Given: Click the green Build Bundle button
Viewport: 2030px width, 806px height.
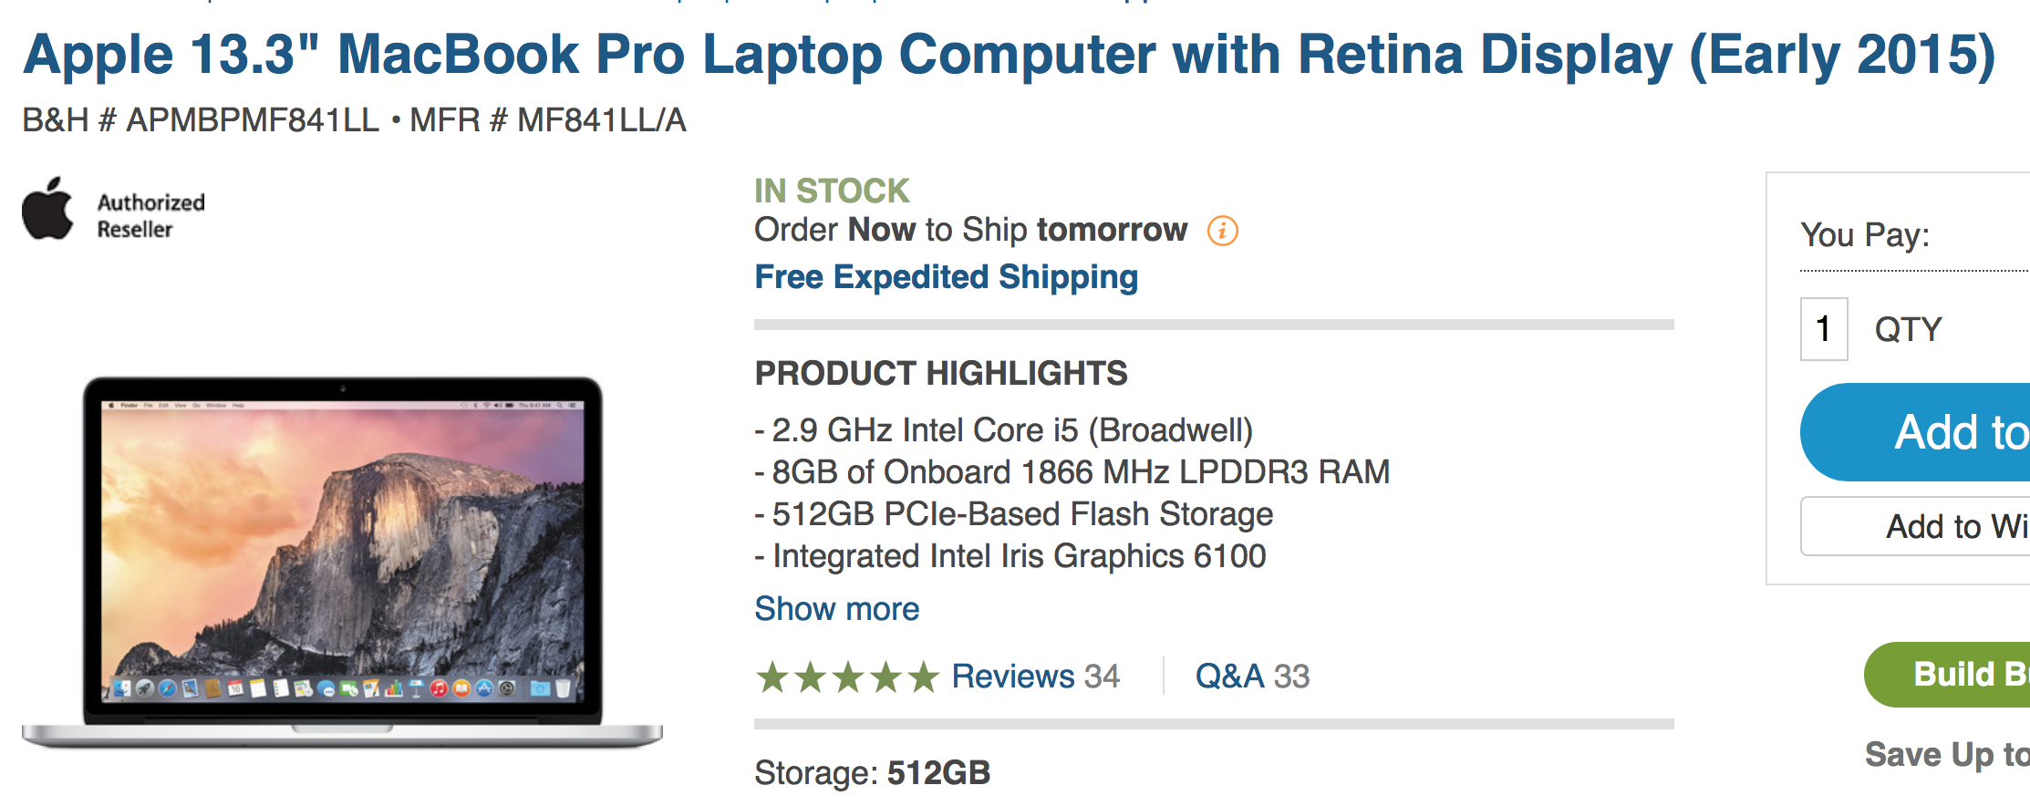Looking at the screenshot, I should [x=1952, y=675].
